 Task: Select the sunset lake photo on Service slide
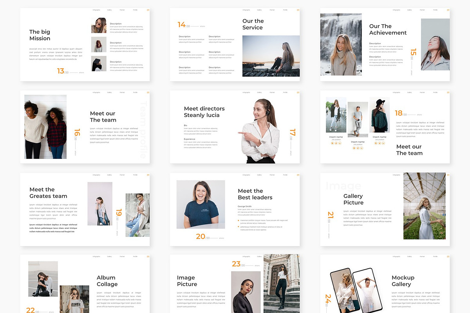(271, 56)
